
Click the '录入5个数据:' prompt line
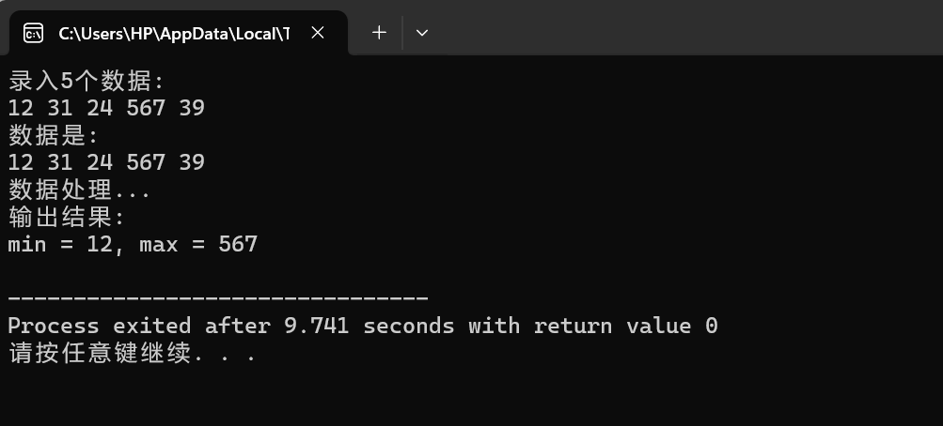(x=86, y=81)
